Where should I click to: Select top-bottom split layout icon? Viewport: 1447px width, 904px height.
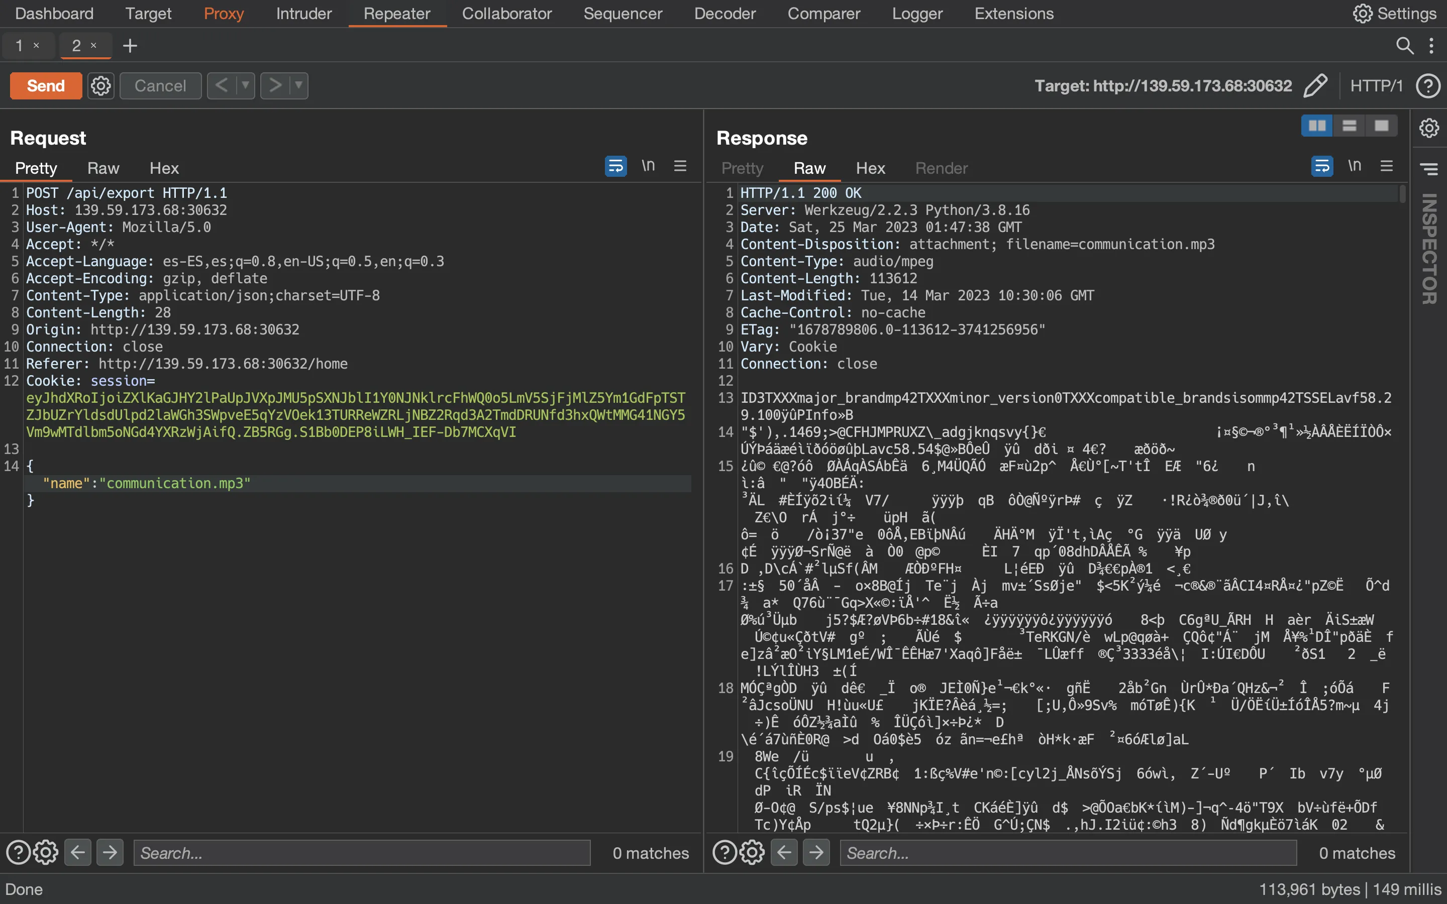click(x=1350, y=126)
